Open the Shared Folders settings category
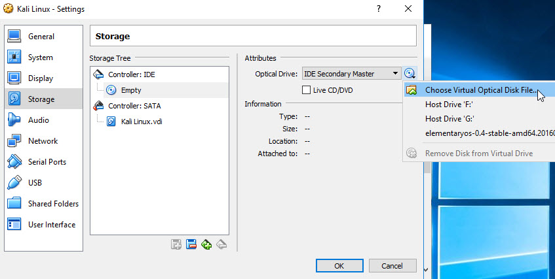 [x=43, y=203]
